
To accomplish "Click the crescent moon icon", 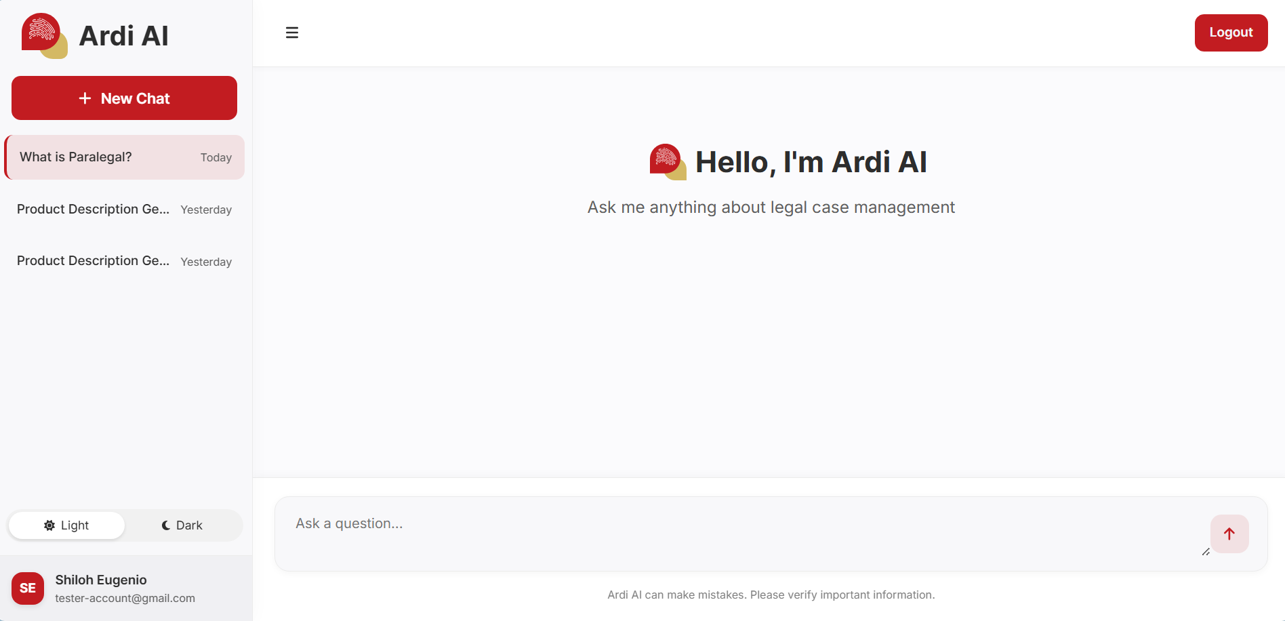I will click(x=166, y=525).
